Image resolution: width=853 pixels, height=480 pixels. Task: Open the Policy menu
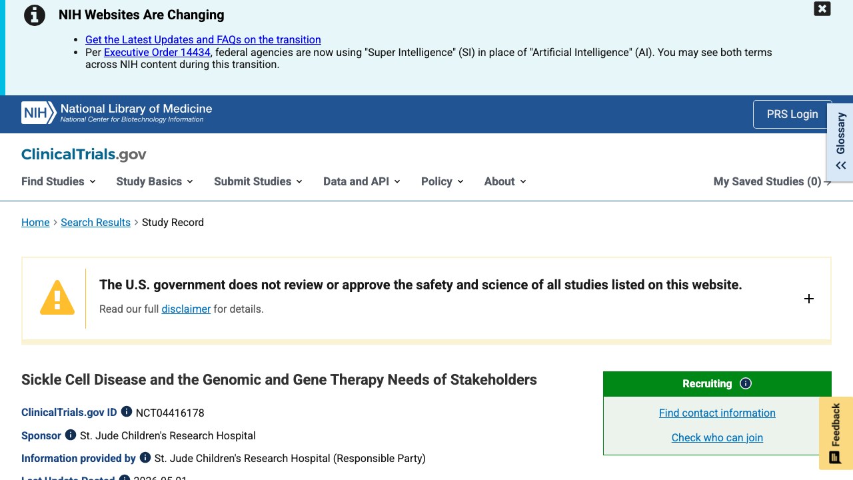442,181
